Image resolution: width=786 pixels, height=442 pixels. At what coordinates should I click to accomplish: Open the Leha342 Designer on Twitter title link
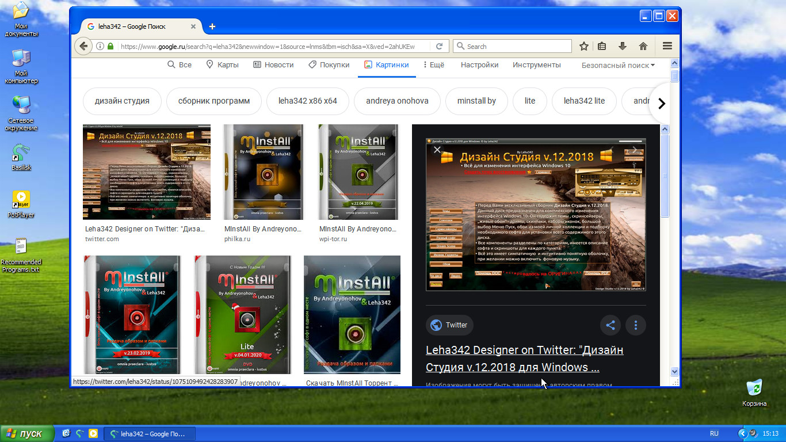pos(525,359)
